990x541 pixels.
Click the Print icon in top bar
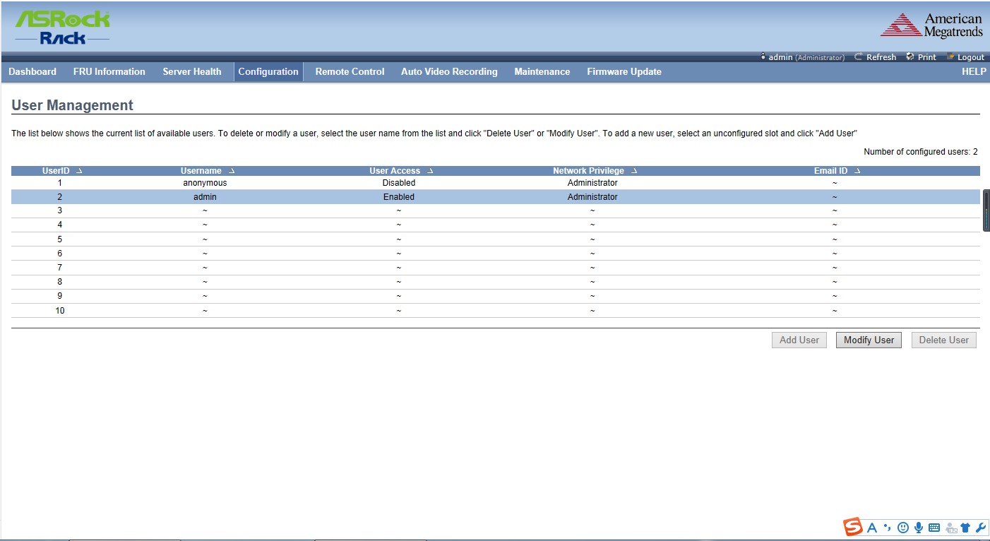pos(910,57)
